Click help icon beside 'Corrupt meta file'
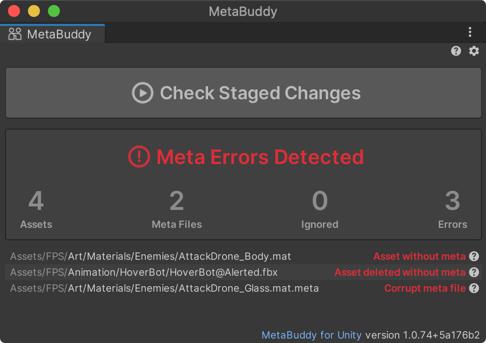 point(474,288)
